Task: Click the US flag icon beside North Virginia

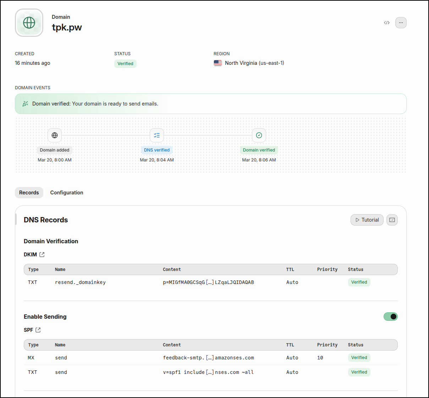Action: click(218, 63)
